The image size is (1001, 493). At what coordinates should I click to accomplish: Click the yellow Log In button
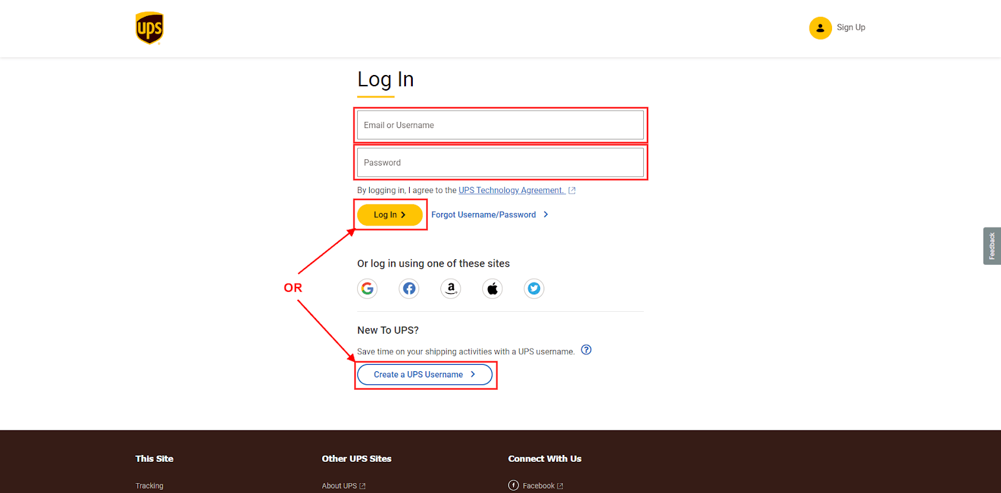(x=390, y=214)
